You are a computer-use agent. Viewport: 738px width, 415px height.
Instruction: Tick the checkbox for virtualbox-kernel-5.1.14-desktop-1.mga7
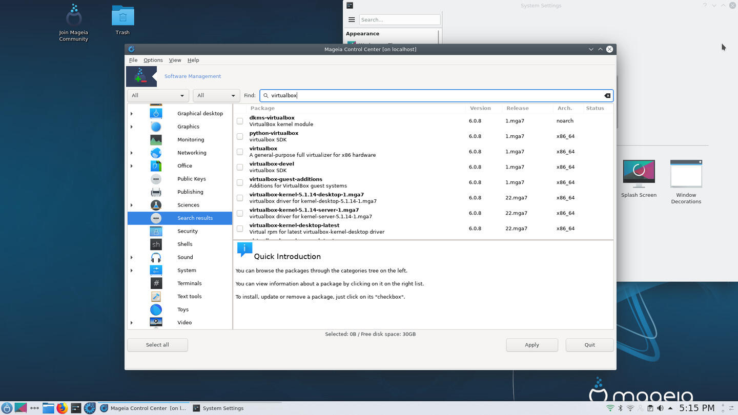[x=240, y=198]
